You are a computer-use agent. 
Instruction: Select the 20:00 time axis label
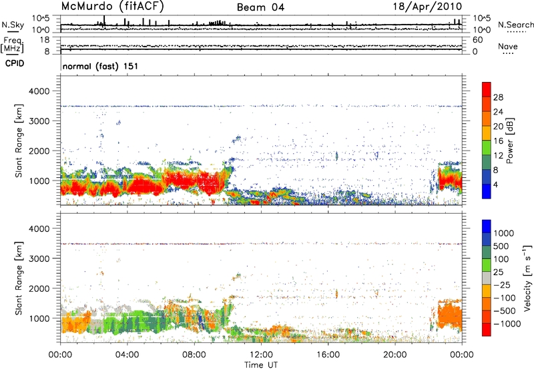pos(394,355)
